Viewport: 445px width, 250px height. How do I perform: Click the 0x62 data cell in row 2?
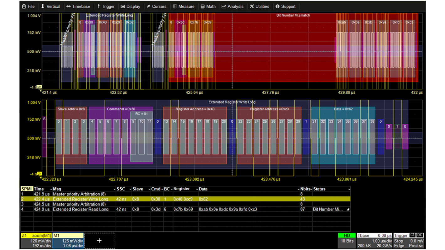(x=249, y=199)
